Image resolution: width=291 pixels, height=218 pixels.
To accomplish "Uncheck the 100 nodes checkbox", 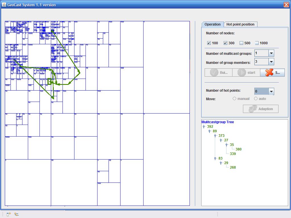I will click(209, 43).
